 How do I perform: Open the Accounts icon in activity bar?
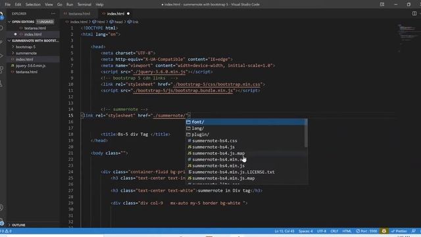pyautogui.click(x=1, y=207)
